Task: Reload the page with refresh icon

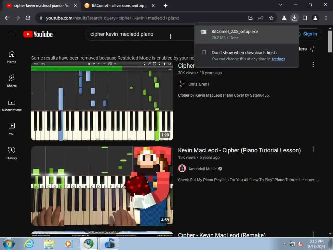Action: point(28,18)
